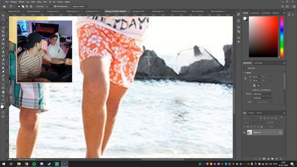Switch to the Justeringer tab
This screenshot has width=297, height=167.
click(258, 63)
